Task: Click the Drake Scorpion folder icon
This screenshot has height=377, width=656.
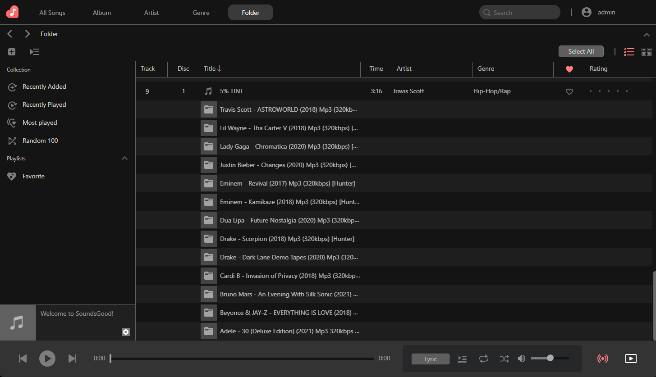Action: (x=209, y=239)
